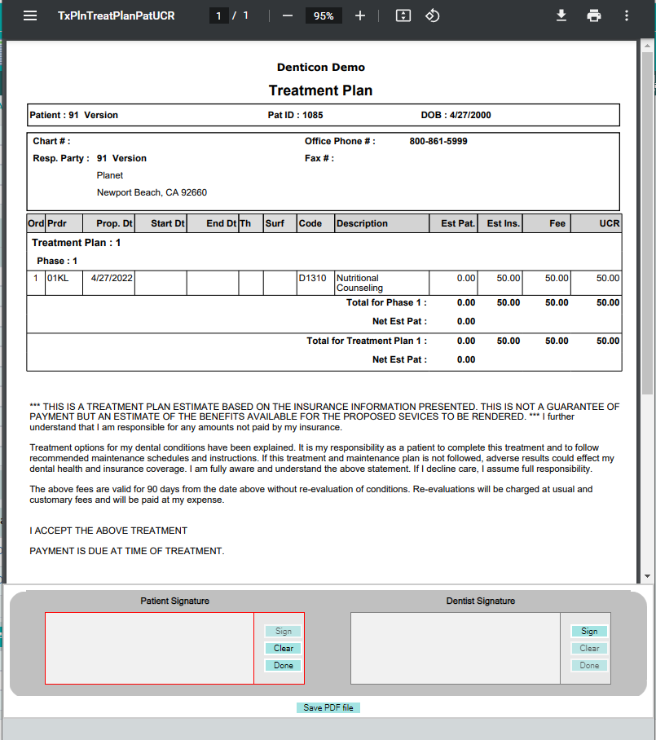Click the scrollbar down arrow

click(x=647, y=576)
